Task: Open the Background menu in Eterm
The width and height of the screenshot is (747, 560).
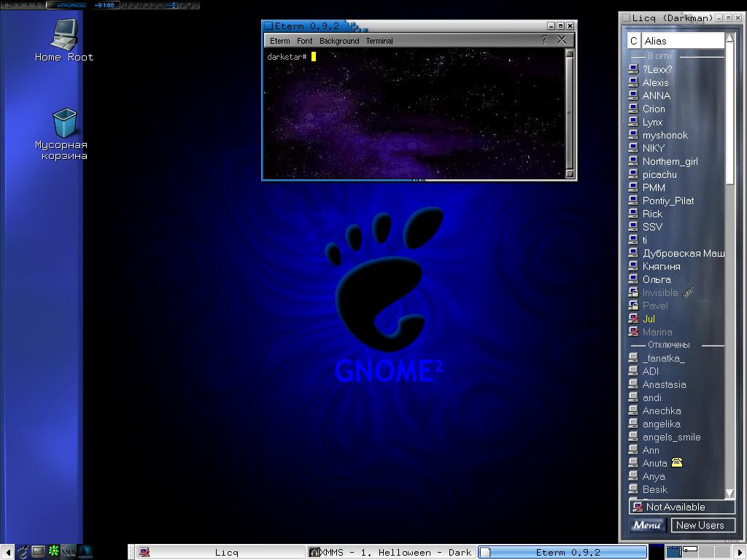Action: [339, 41]
